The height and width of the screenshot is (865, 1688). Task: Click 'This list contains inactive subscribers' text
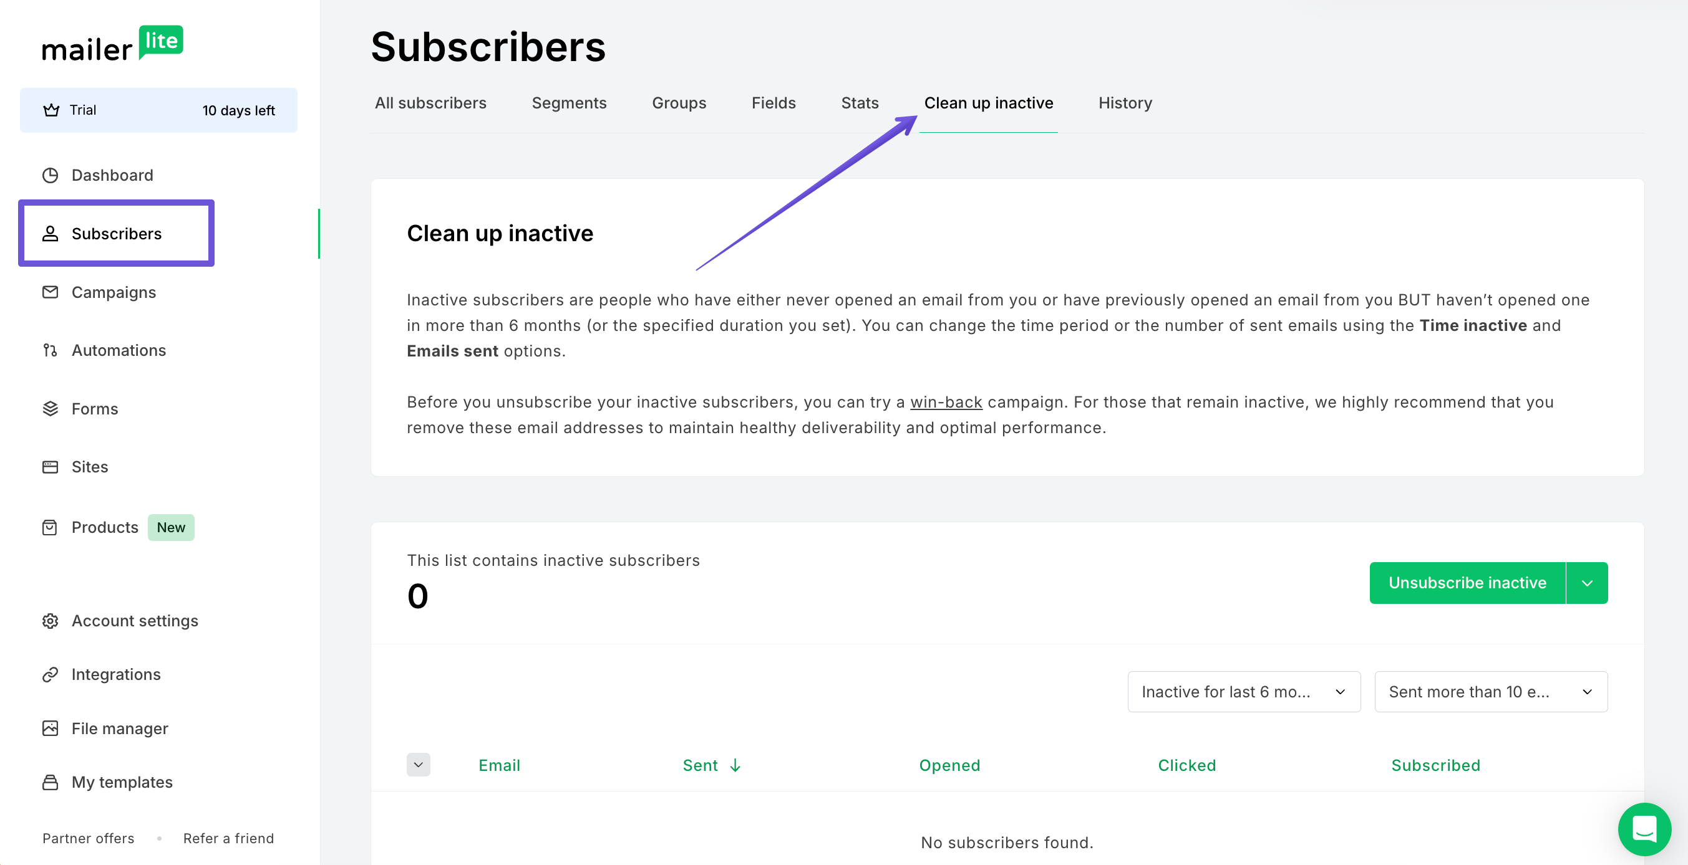pyautogui.click(x=553, y=560)
